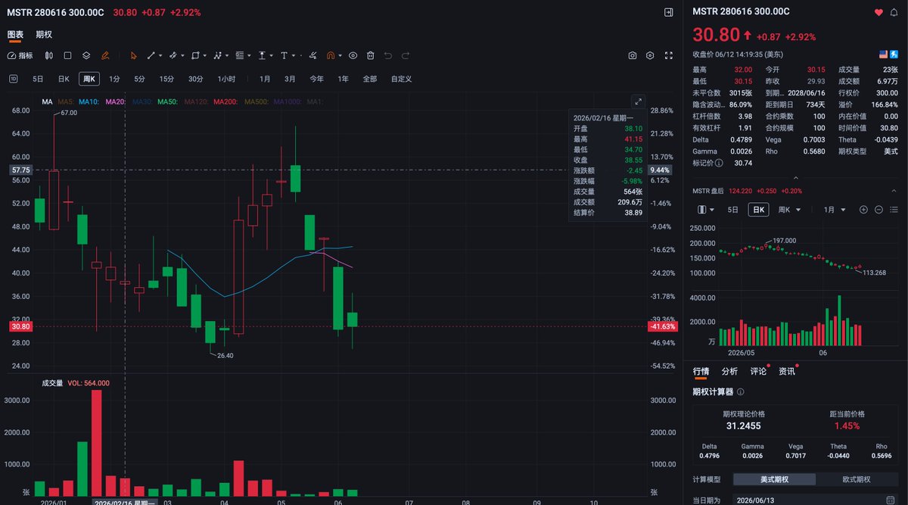This screenshot has width=908, height=505.
Task: Open the 自定义 custom range
Action: tap(401, 79)
